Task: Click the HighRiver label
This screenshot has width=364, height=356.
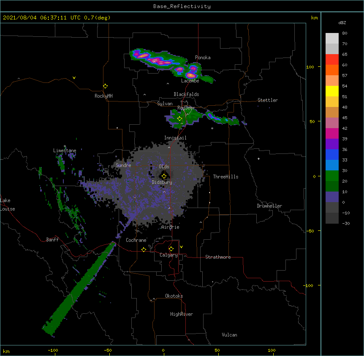Action: click(x=182, y=314)
